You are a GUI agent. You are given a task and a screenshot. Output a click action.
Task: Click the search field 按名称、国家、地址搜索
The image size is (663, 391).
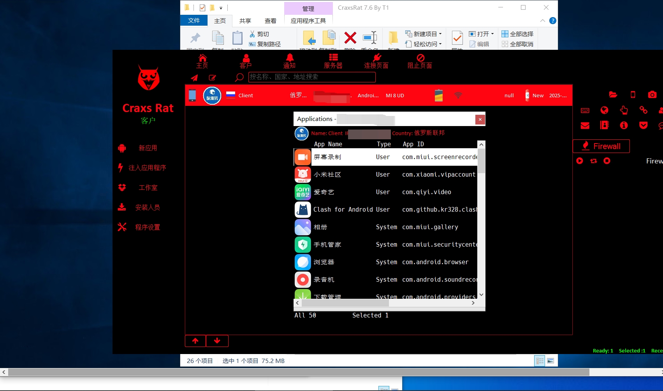(x=312, y=77)
